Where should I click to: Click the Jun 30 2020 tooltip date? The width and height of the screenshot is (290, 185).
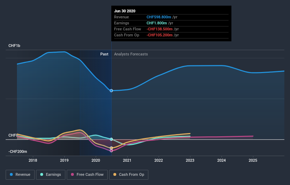pyautogui.click(x=125, y=11)
